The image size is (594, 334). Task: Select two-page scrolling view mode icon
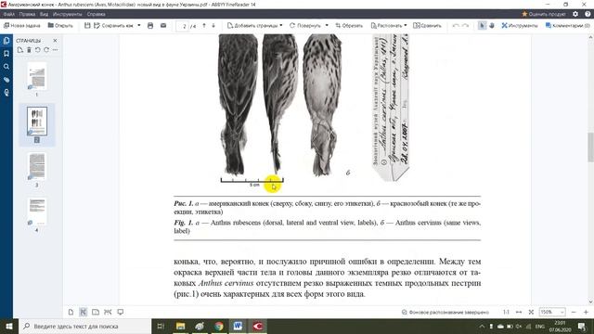click(108, 312)
